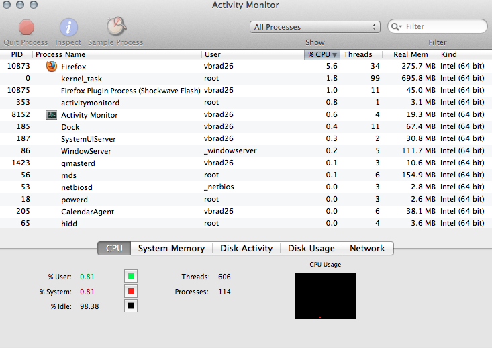492x348 pixels.
Task: Select the Dock process row
Action: coord(246,126)
